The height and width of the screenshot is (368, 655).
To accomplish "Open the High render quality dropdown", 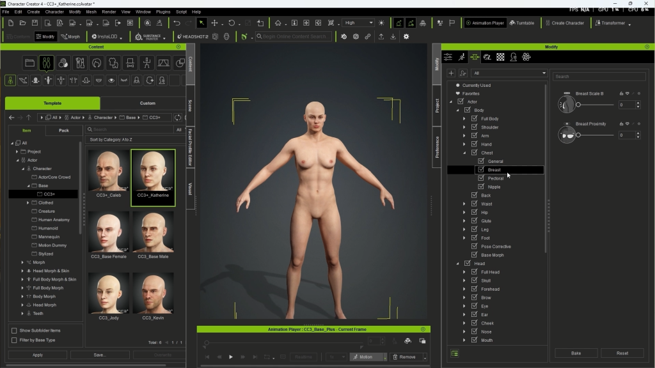I will click(x=358, y=23).
